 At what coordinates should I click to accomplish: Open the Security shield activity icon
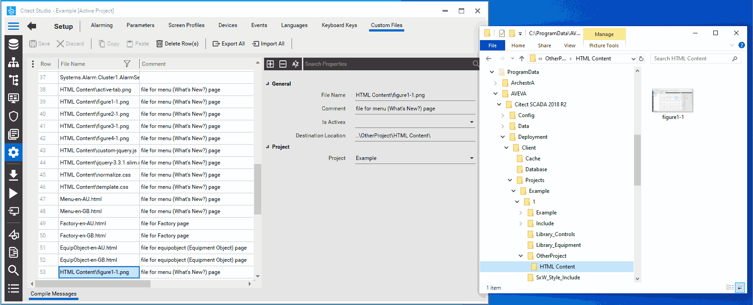click(14, 116)
